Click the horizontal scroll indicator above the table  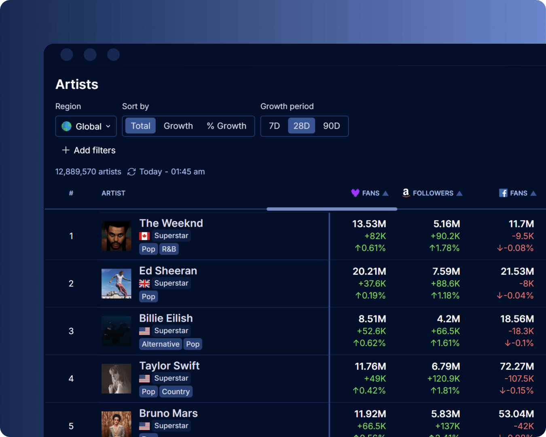coord(332,209)
